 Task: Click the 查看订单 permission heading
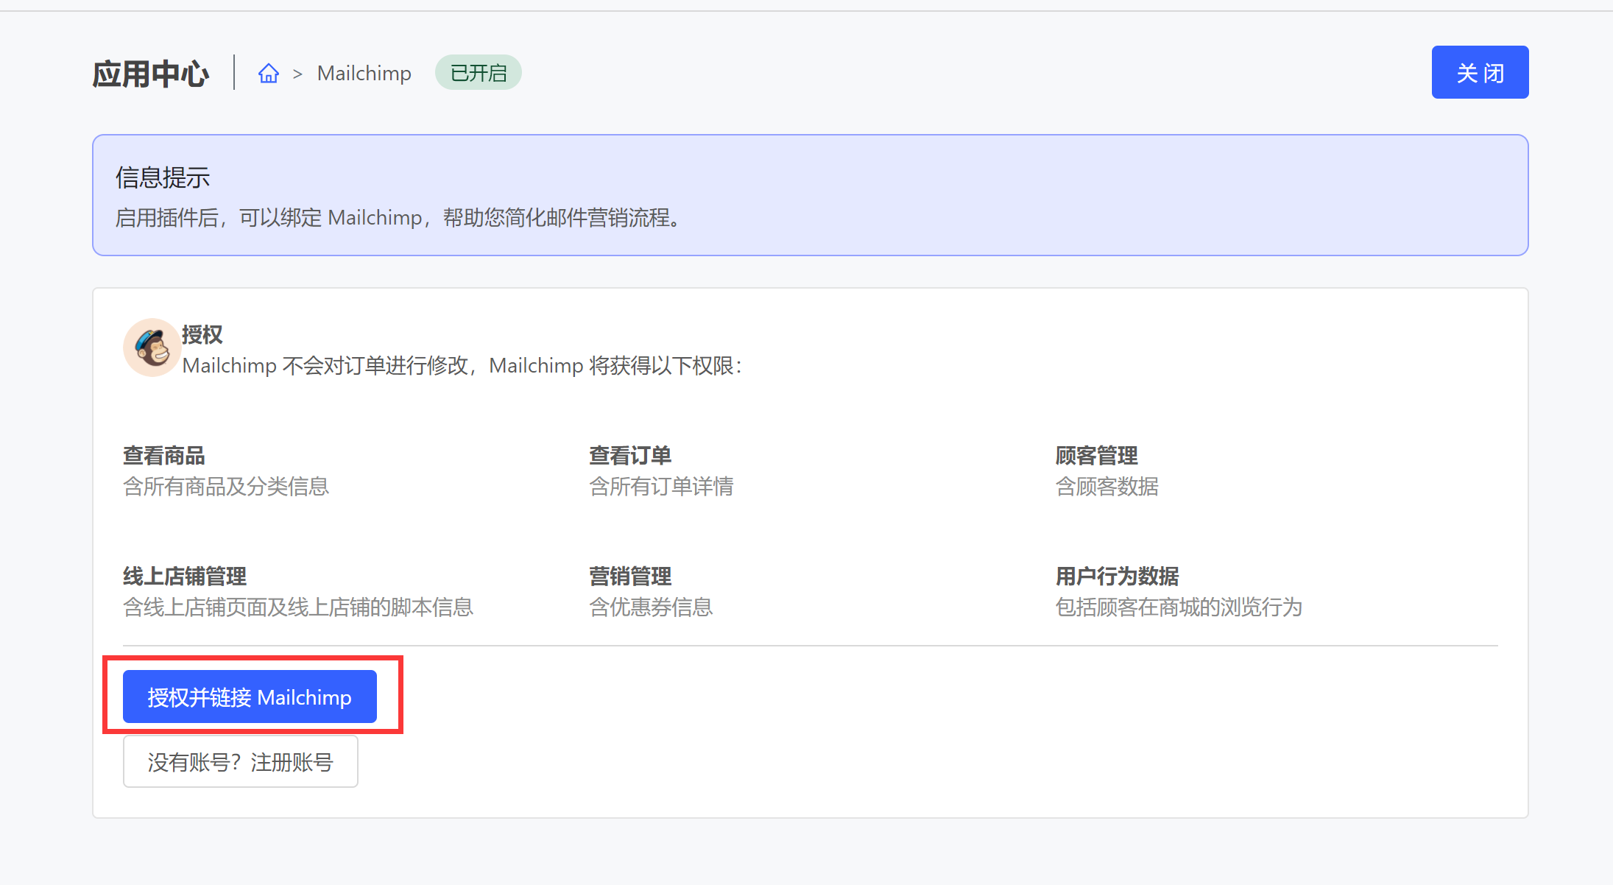[629, 456]
